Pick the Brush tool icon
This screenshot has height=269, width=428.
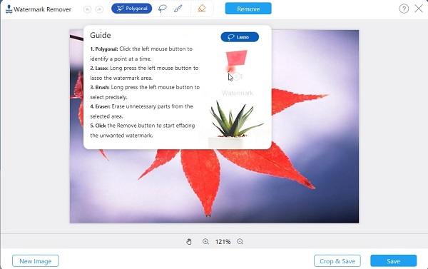pos(178,9)
